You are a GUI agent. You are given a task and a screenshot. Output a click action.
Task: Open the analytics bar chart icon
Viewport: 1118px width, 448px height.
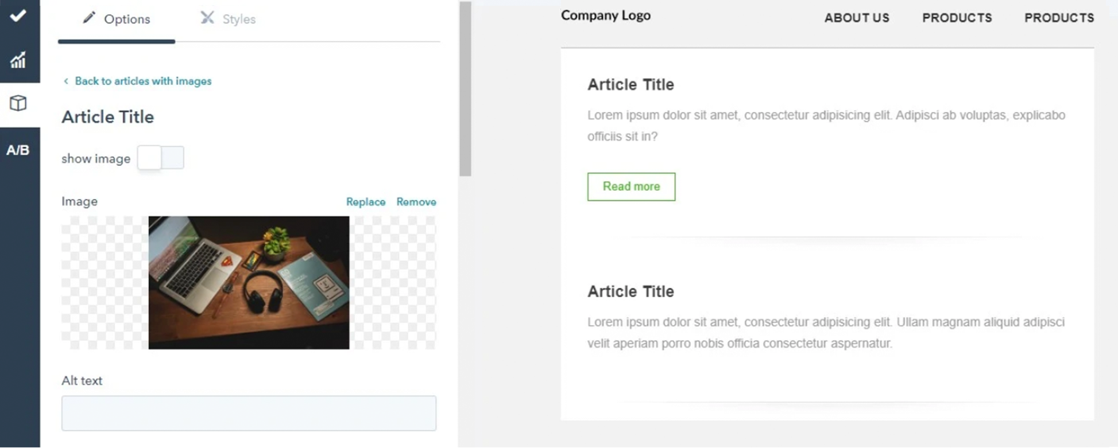click(x=18, y=60)
